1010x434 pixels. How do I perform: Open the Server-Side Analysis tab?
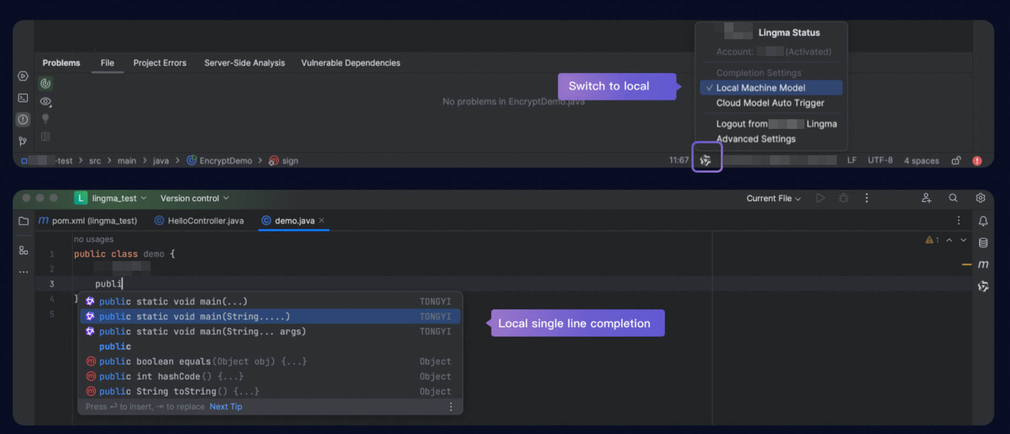tap(244, 63)
